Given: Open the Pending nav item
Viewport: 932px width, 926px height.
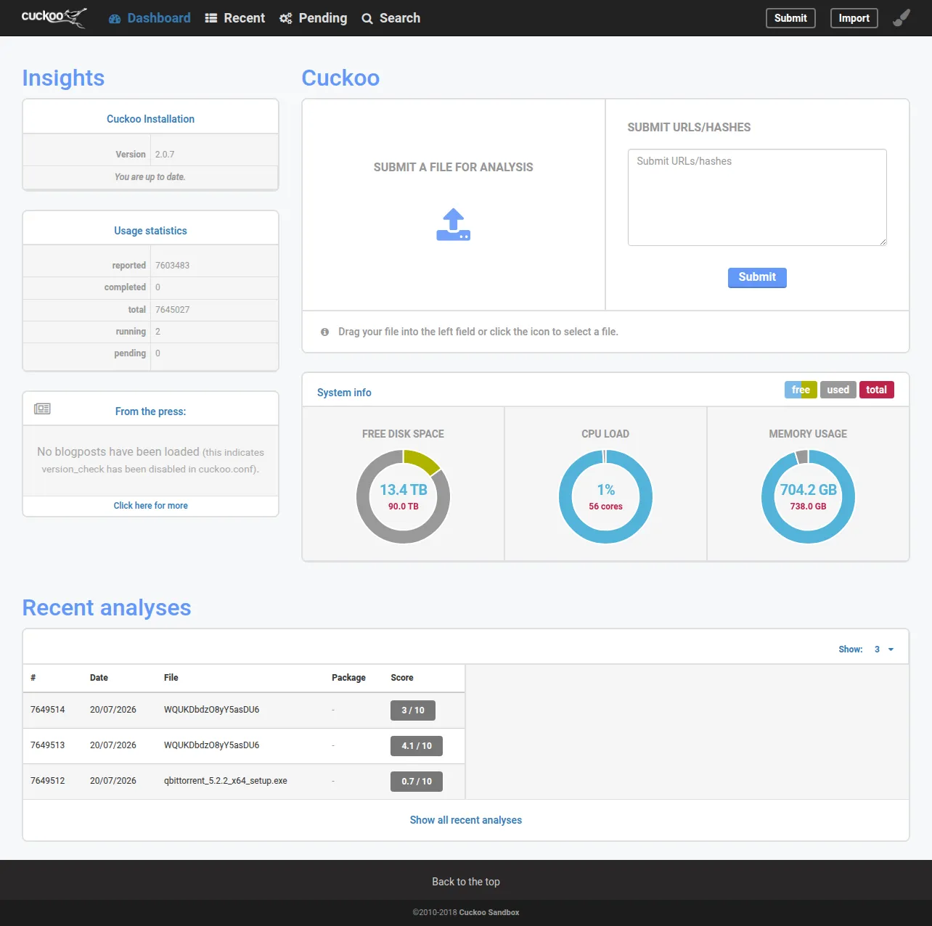Looking at the screenshot, I should (314, 18).
